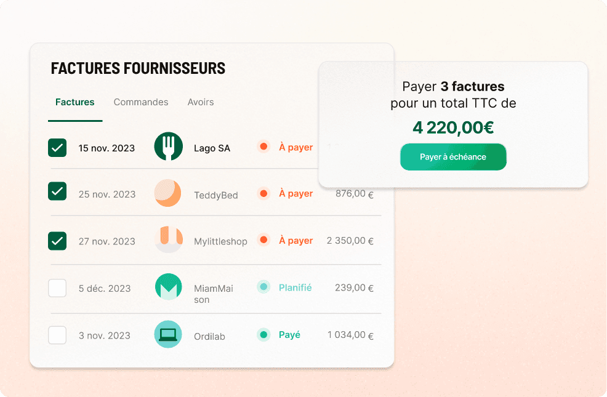Switch to the Commandes tab
The width and height of the screenshot is (607, 397).
pyautogui.click(x=141, y=102)
